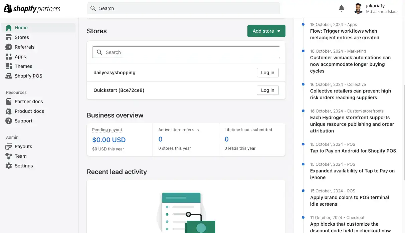405x233 pixels.
Task: Open Payouts admin page
Action: 38,146
